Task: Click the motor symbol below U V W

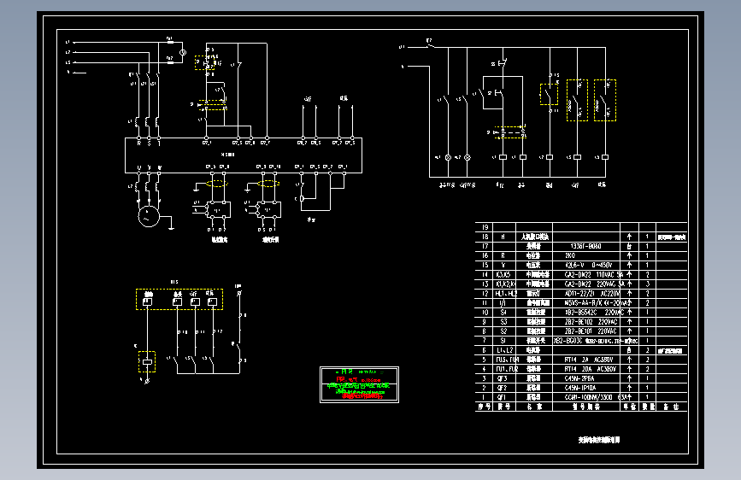Action: (x=149, y=216)
